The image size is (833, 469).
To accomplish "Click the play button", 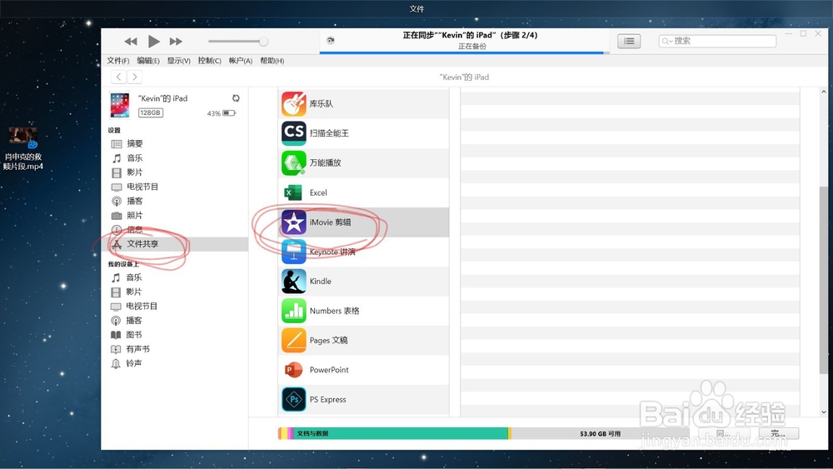I will point(153,41).
